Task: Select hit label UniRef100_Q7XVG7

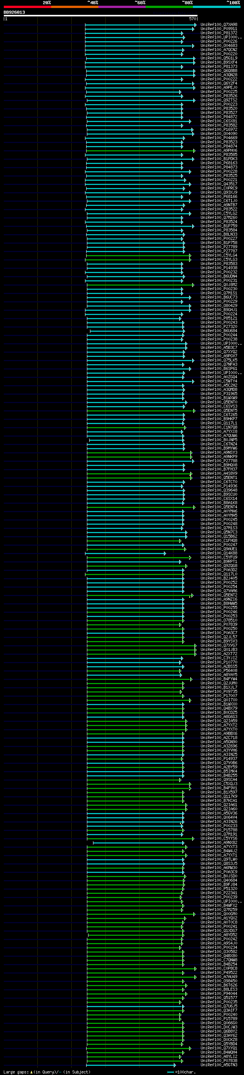Action: click(x=219, y=646)
